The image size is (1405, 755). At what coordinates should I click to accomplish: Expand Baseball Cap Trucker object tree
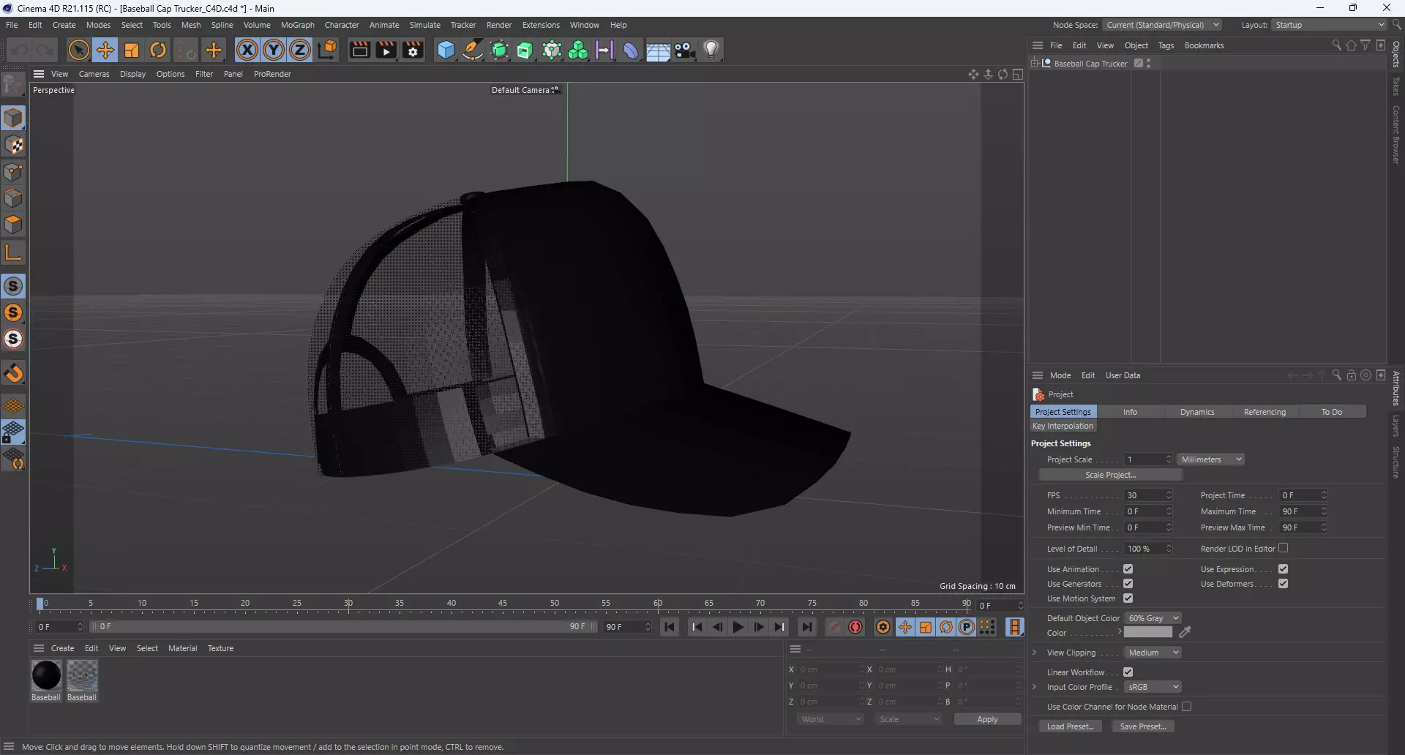pos(1035,64)
